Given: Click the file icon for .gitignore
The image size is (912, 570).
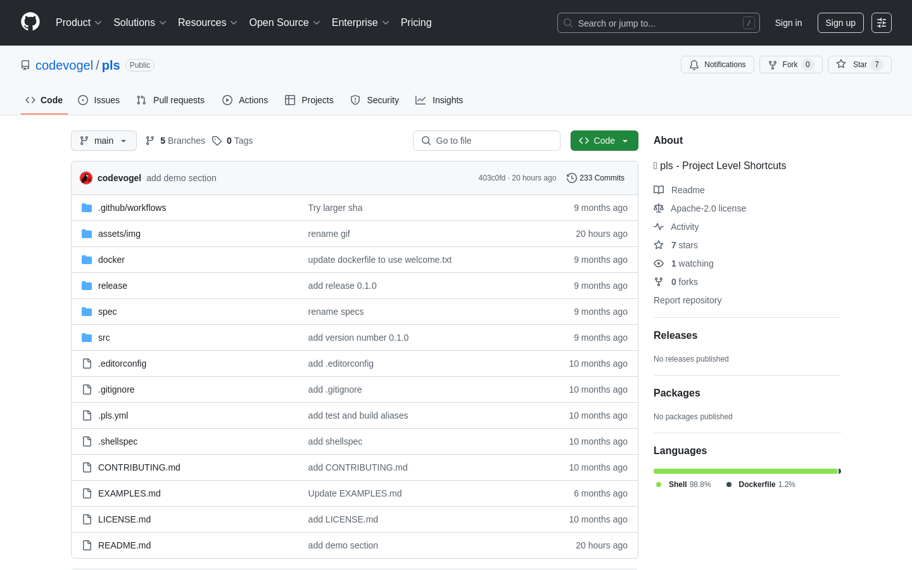Looking at the screenshot, I should (87, 389).
